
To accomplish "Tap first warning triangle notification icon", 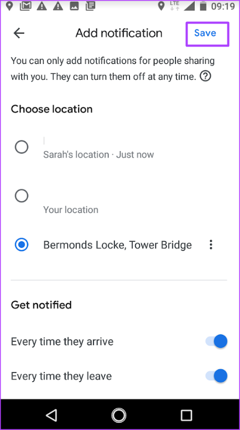I will 42,7.
